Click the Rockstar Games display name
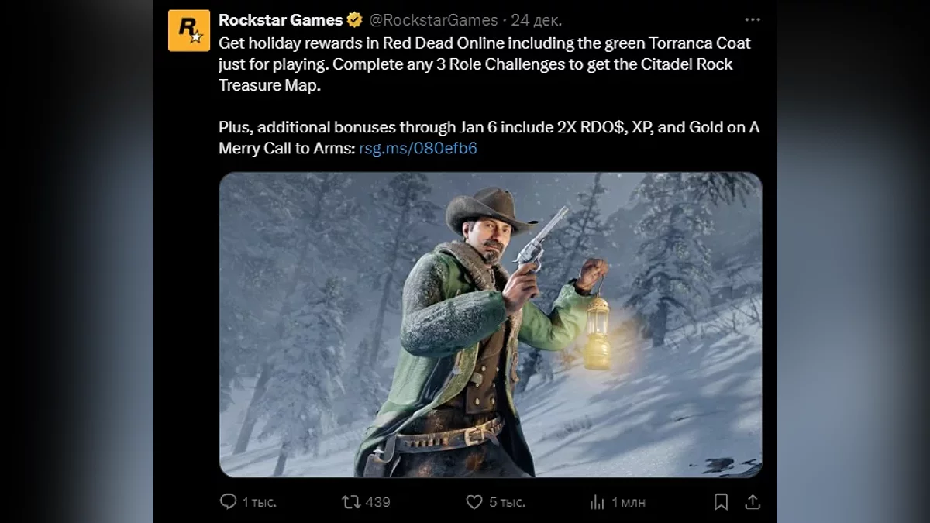This screenshot has width=930, height=523. coord(281,20)
